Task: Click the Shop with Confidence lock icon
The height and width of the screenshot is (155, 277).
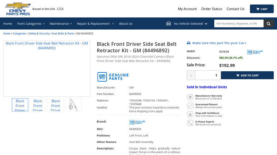Action: [x=190, y=114]
